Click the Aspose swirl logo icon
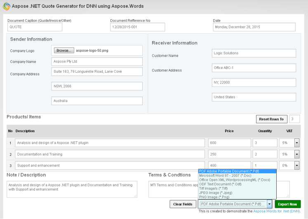 click(6, 6)
